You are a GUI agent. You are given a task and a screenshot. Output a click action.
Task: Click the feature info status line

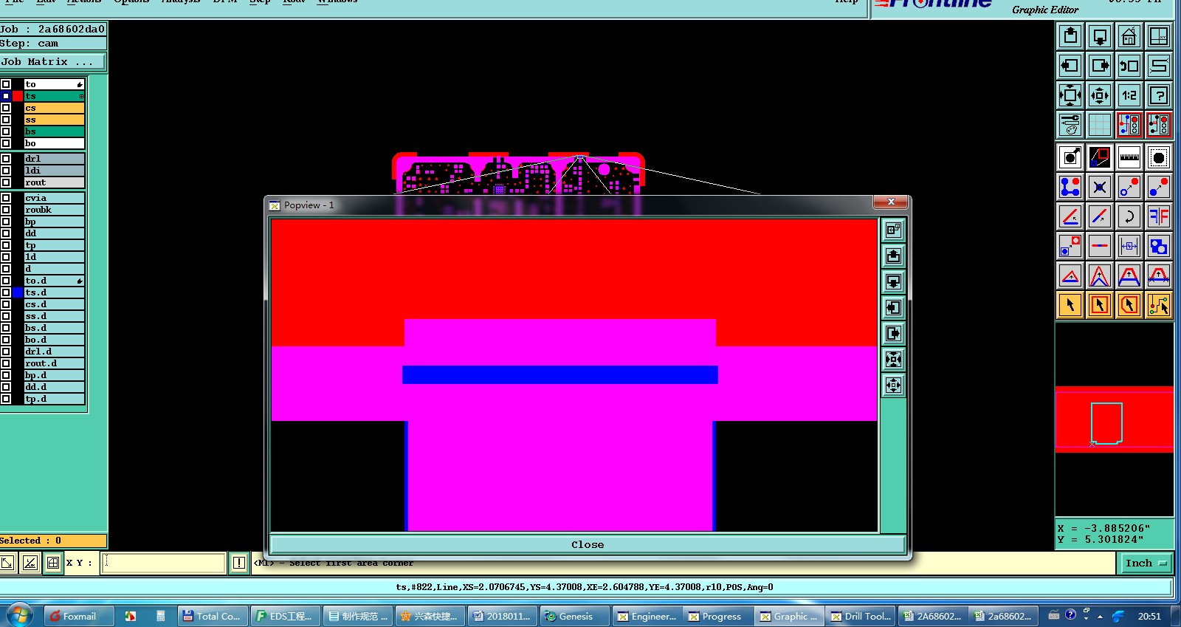(x=585, y=587)
